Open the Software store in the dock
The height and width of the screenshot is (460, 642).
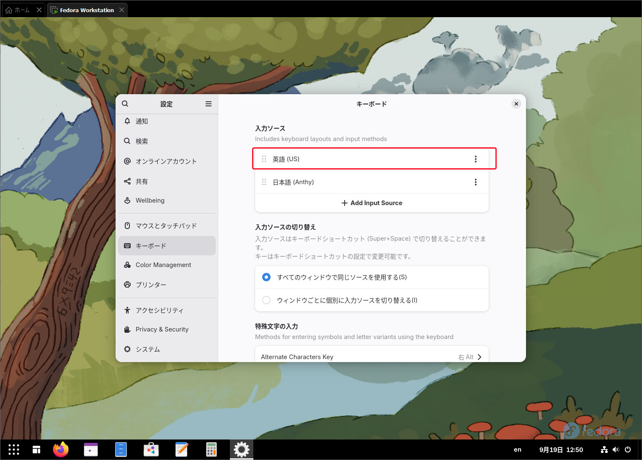(151, 450)
